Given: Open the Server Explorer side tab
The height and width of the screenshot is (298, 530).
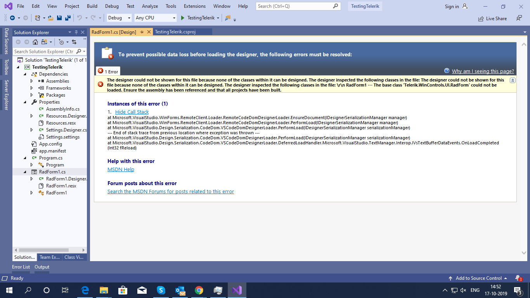Looking at the screenshot, I should point(6,95).
